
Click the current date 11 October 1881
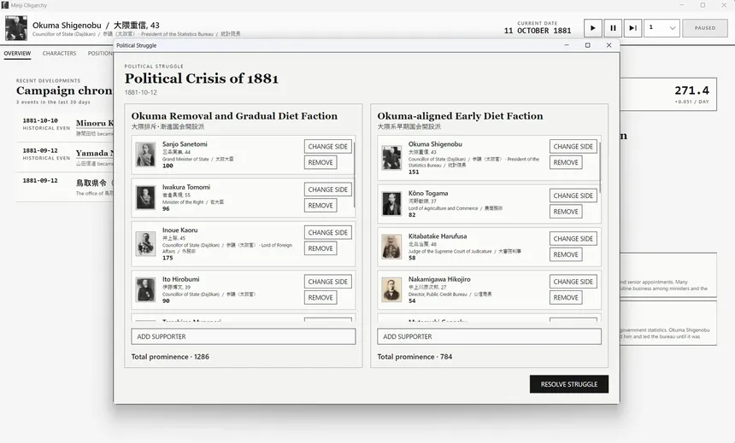click(538, 31)
